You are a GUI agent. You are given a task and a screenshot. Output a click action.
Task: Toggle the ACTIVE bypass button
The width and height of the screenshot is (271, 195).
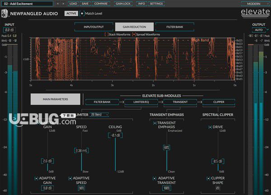(71, 14)
